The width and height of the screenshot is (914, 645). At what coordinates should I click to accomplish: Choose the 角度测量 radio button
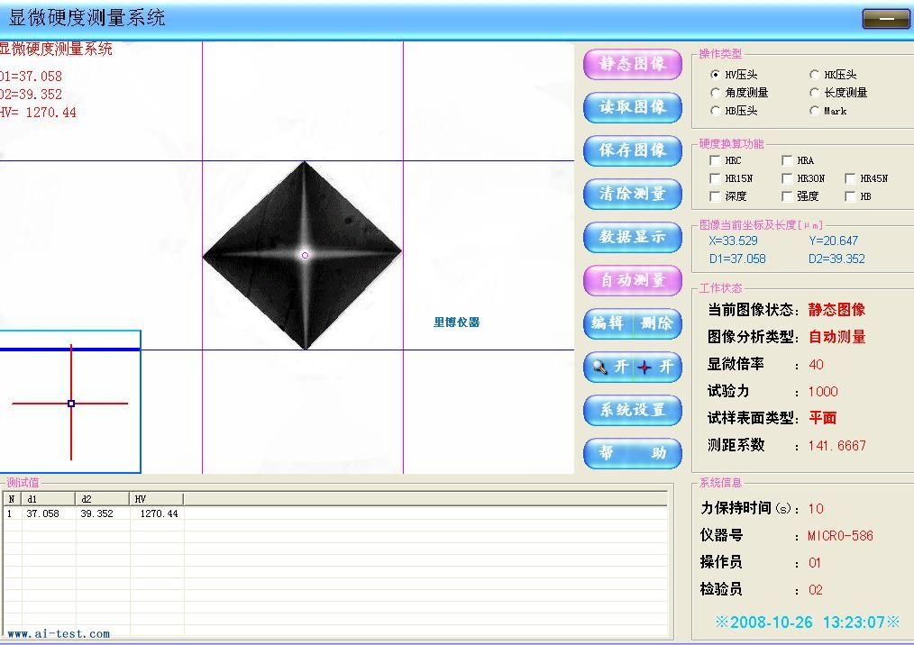(x=716, y=93)
